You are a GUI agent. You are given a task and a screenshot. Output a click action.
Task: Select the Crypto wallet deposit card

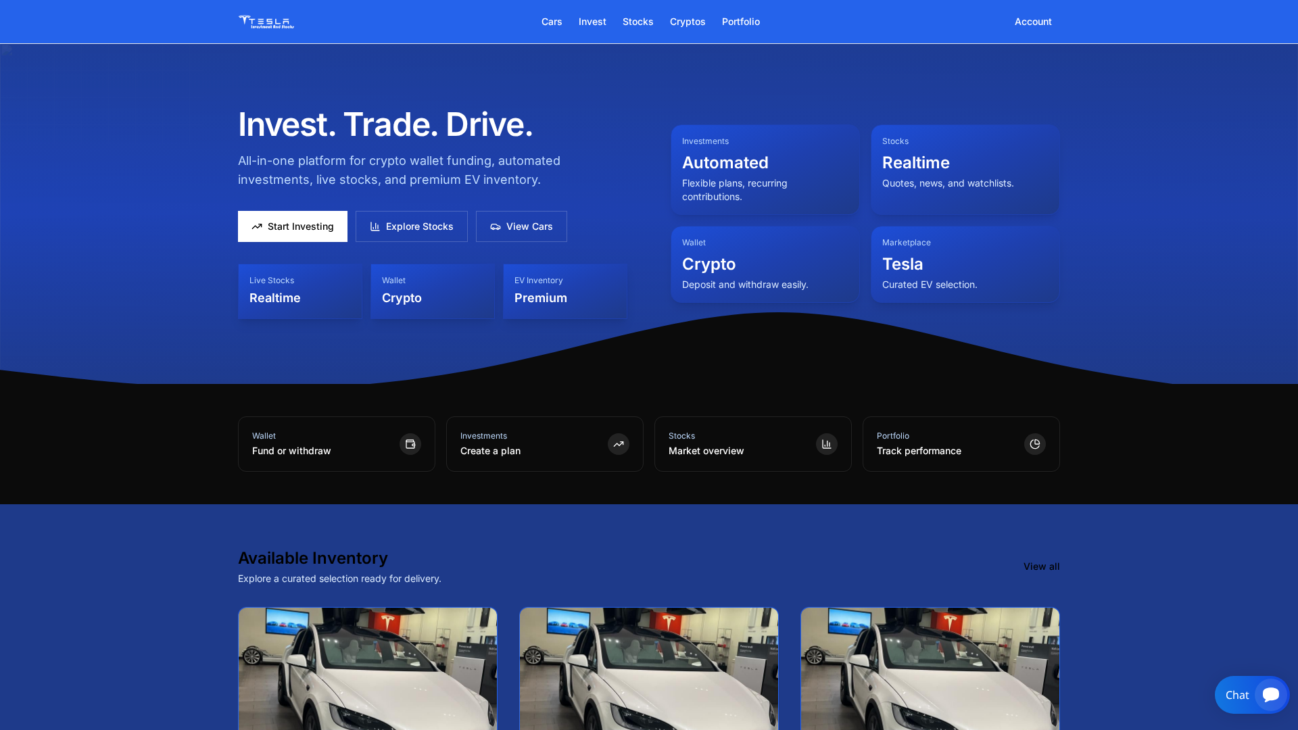click(x=765, y=264)
